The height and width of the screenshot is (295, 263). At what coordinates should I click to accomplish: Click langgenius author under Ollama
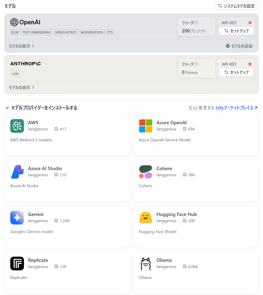pos(166,266)
